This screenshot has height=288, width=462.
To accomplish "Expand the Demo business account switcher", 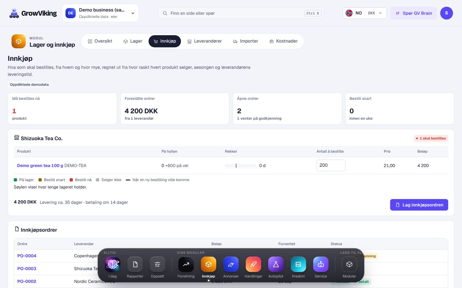I will (100, 13).
